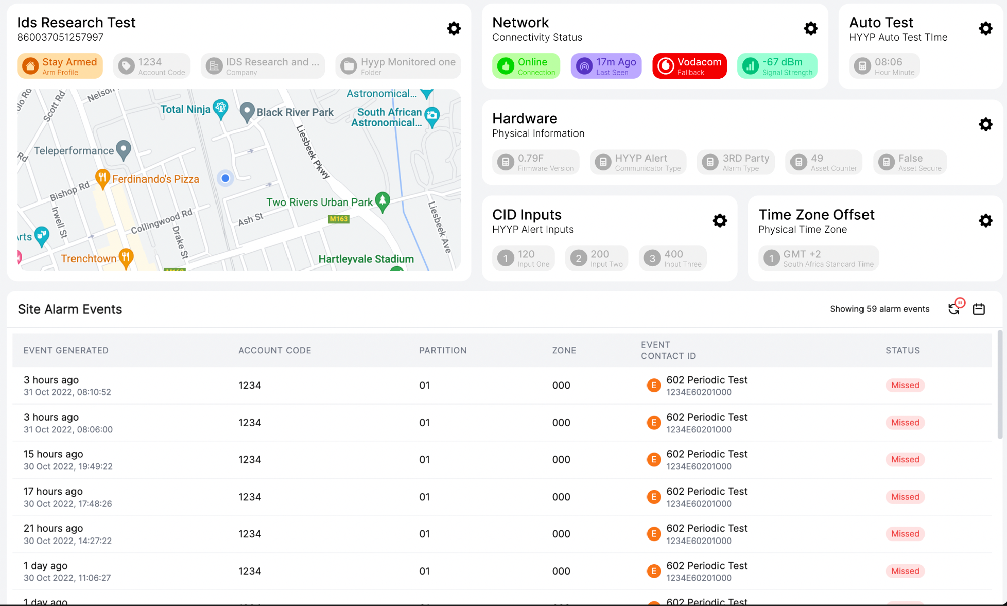This screenshot has width=1007, height=606.
Task: Click Missed status for 30 Oct 19:49:22 event
Action: pyautogui.click(x=905, y=459)
